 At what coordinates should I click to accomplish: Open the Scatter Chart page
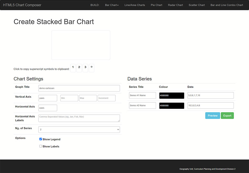pyautogui.click(x=197, y=5)
